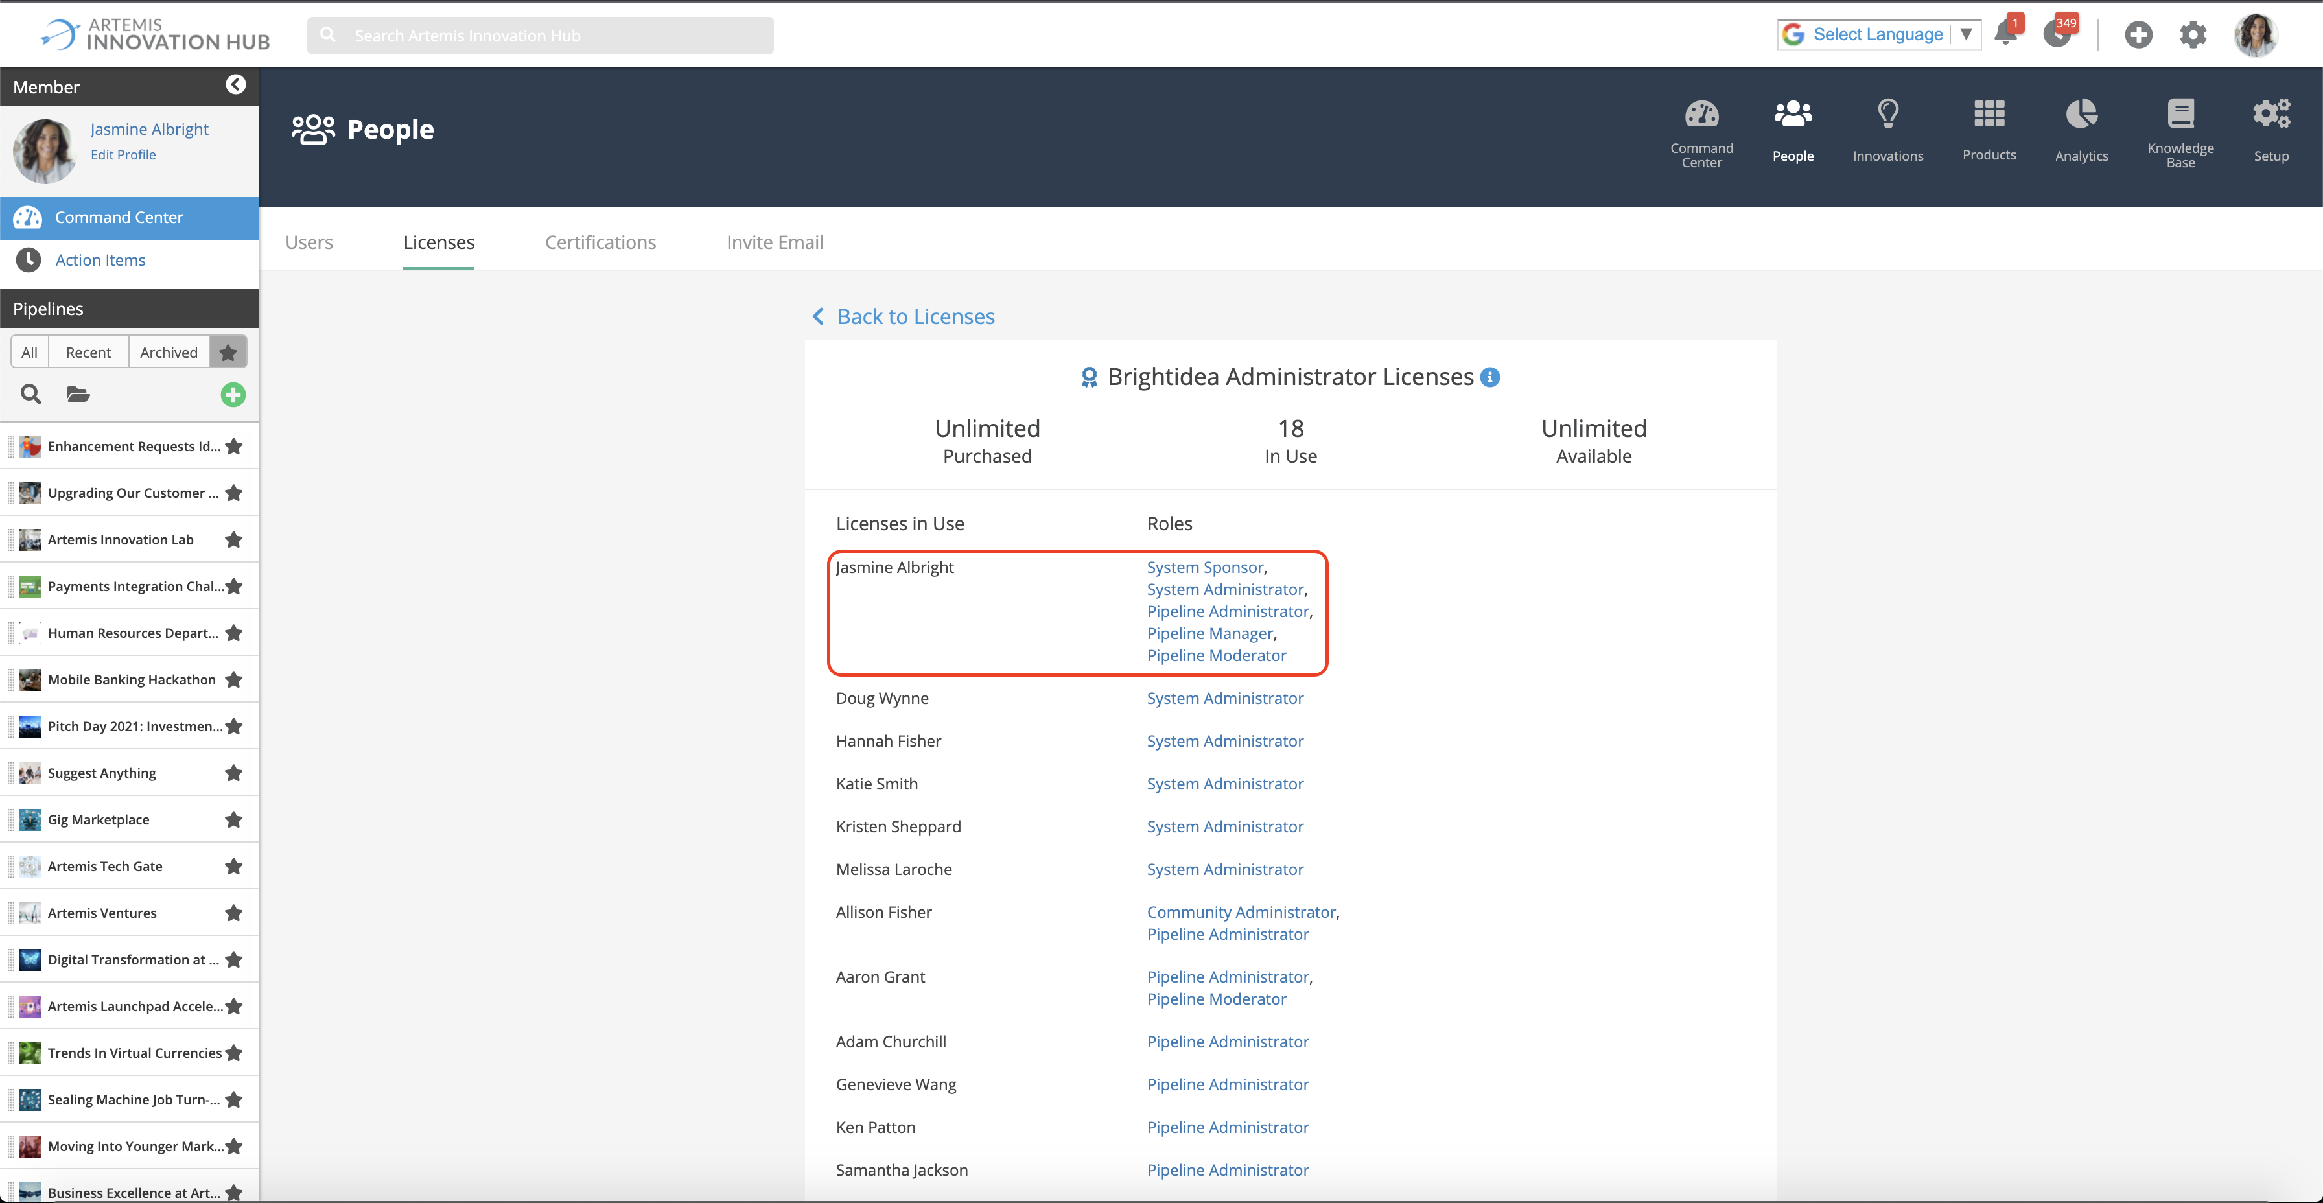Viewport: 2323px width, 1203px height.
Task: Open Artemis Innovation Hub logo home
Action: [155, 34]
